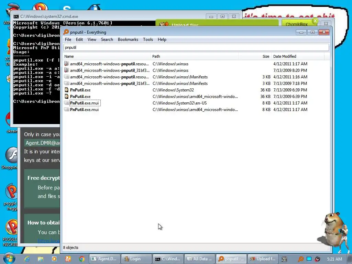The height and width of the screenshot is (264, 352).
Task: Sort results by the Size column header
Action: tap(255, 56)
